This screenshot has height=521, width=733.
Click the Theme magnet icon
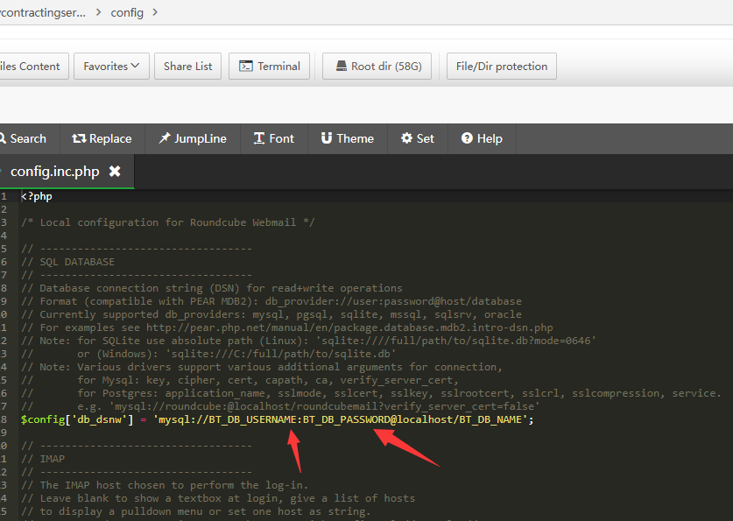pyautogui.click(x=327, y=137)
